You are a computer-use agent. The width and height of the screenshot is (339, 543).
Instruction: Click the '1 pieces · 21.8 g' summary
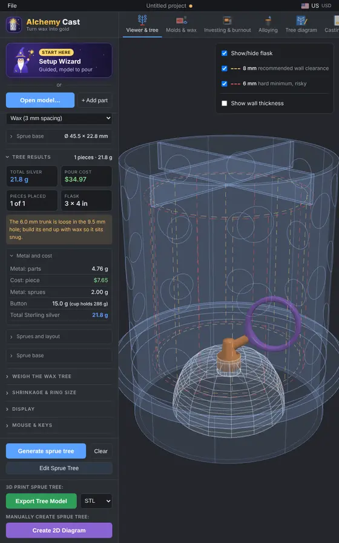[x=93, y=157]
